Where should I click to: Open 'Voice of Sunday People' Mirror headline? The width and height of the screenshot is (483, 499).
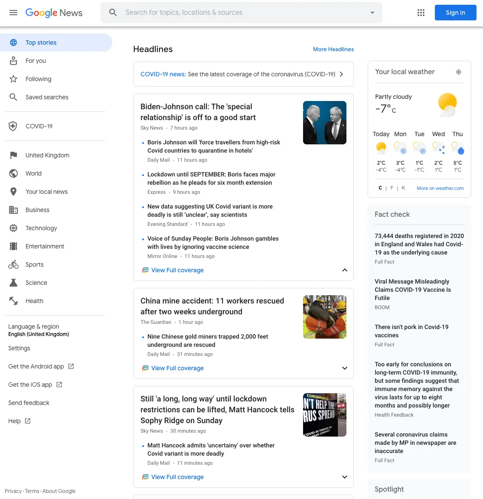pos(213,243)
